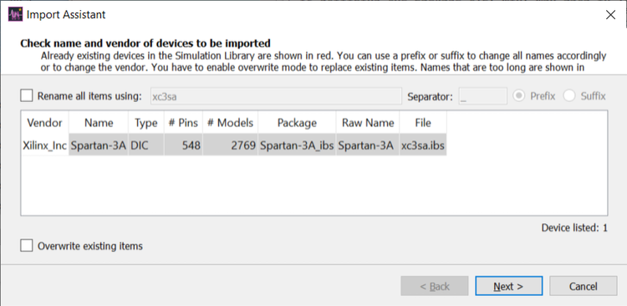The image size is (627, 306).
Task: Check Overwrite existing items
Action: click(x=27, y=246)
